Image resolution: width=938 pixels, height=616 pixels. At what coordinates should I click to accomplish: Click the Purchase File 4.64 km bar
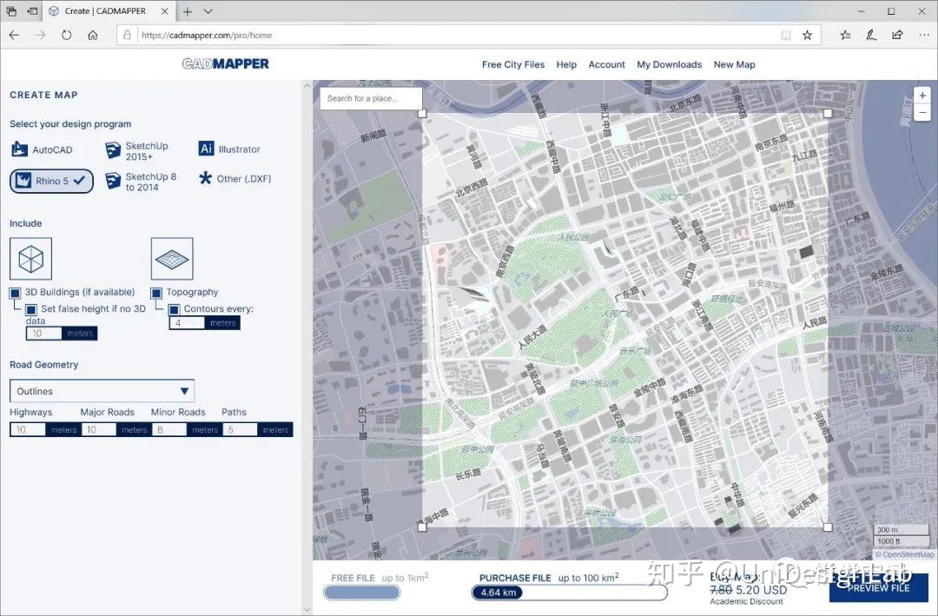click(569, 593)
